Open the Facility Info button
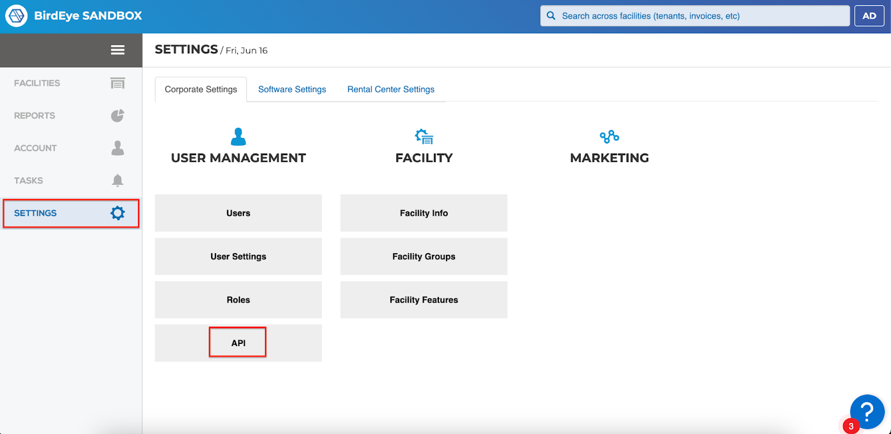Viewport: 891px width, 434px height. click(x=424, y=213)
